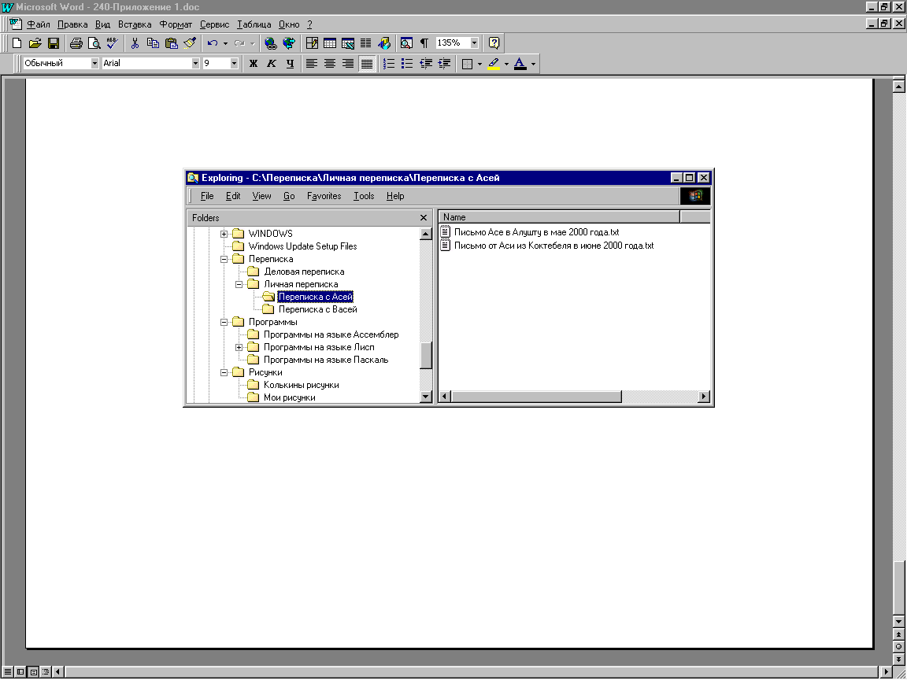Close the Folders pane with its X
Viewport: 907px width, 680px height.
coord(424,217)
